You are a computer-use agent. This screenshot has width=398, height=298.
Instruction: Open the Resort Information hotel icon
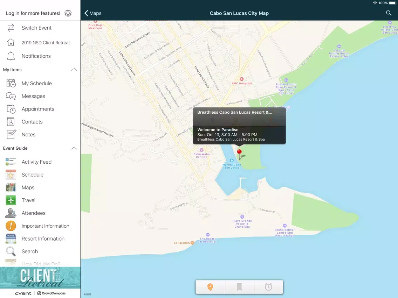click(11, 239)
